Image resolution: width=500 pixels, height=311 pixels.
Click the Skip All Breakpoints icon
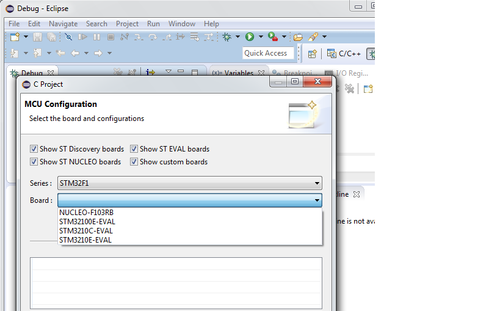(69, 37)
